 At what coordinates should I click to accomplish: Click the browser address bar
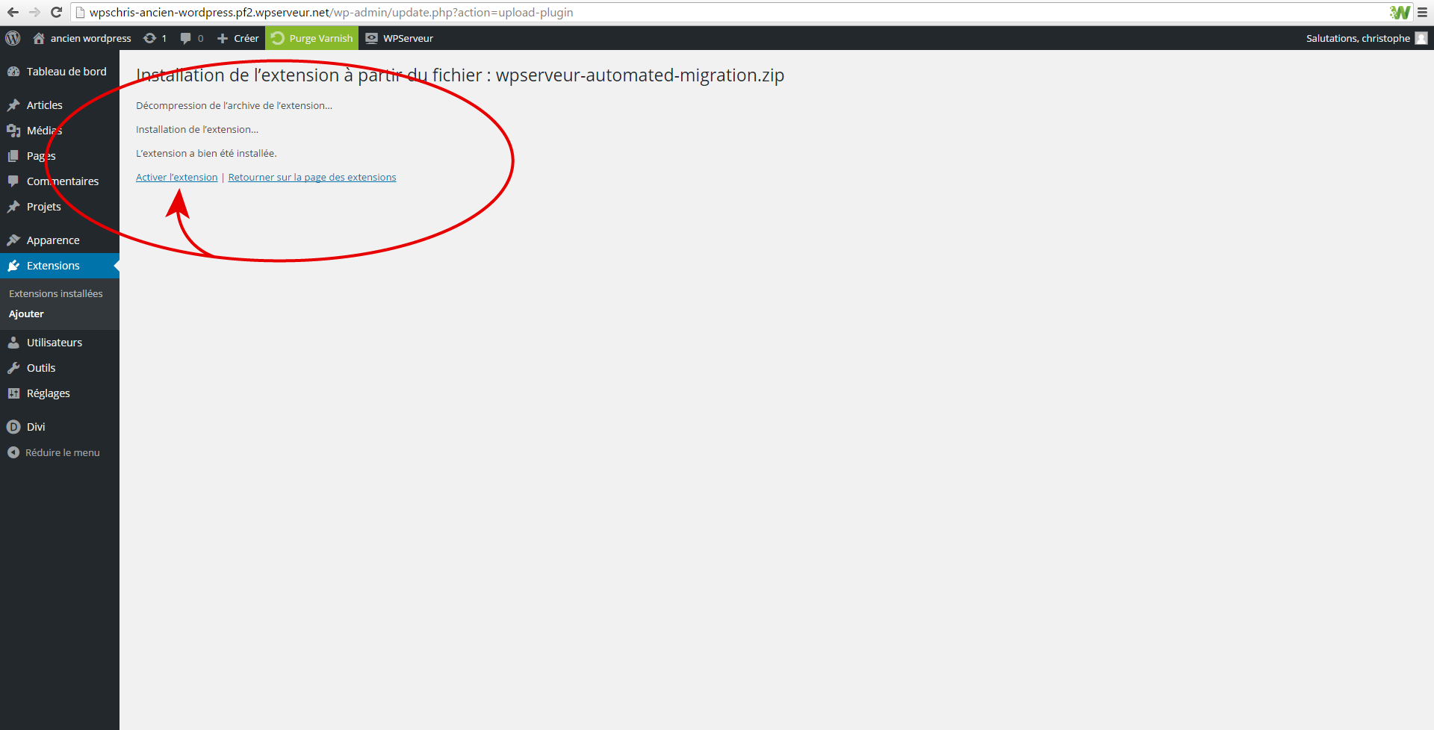tap(672, 12)
